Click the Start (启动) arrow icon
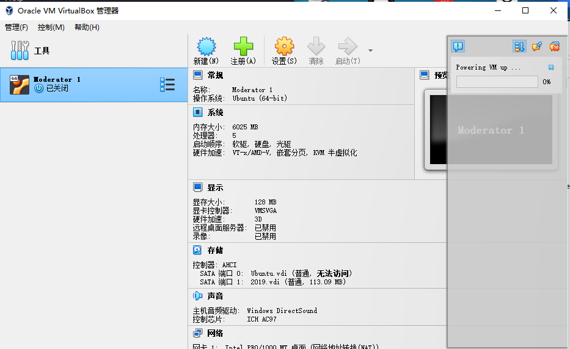The width and height of the screenshot is (570, 349). click(348, 46)
